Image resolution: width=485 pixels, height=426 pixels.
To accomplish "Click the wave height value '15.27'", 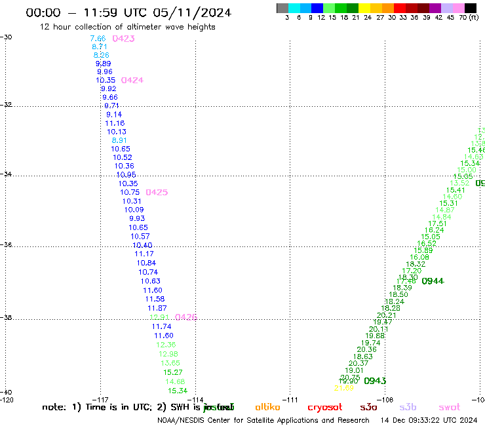I will pyautogui.click(x=173, y=372).
